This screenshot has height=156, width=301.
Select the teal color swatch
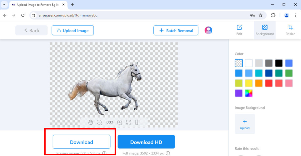(x=279, y=73)
